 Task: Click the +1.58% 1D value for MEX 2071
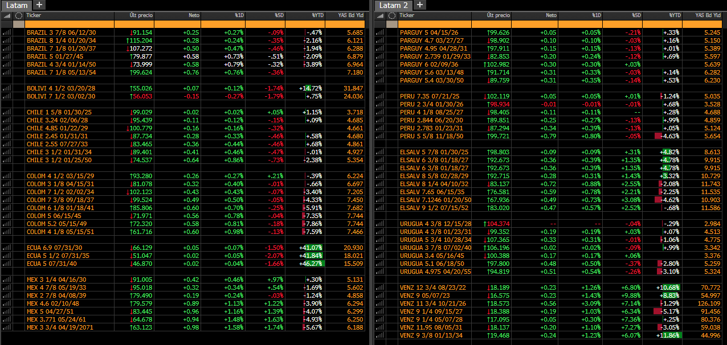(x=234, y=327)
